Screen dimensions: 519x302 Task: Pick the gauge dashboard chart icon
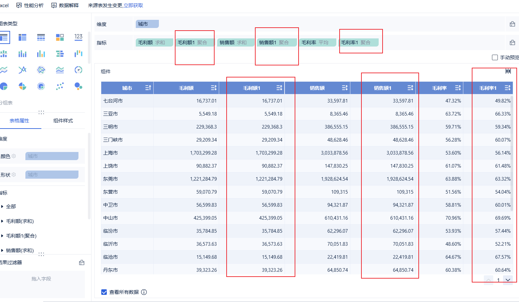pyautogui.click(x=78, y=70)
